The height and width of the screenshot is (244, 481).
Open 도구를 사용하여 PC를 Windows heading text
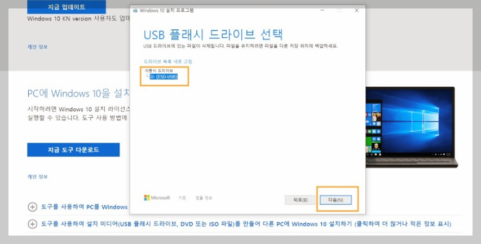coord(85,207)
